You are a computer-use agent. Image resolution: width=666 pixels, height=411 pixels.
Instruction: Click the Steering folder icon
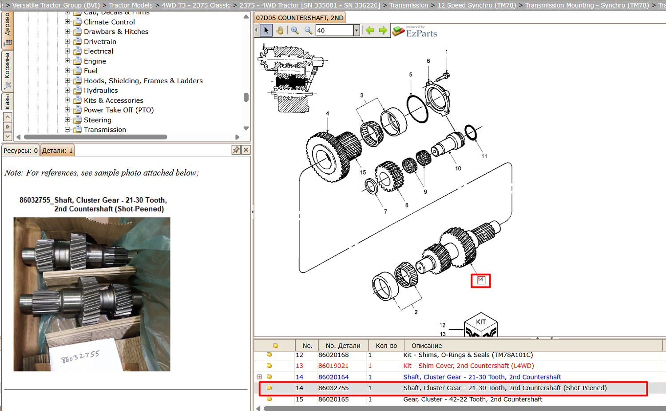tap(78, 120)
